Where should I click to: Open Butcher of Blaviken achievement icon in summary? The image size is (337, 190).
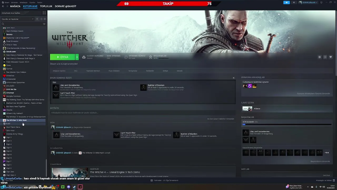tap(143, 88)
